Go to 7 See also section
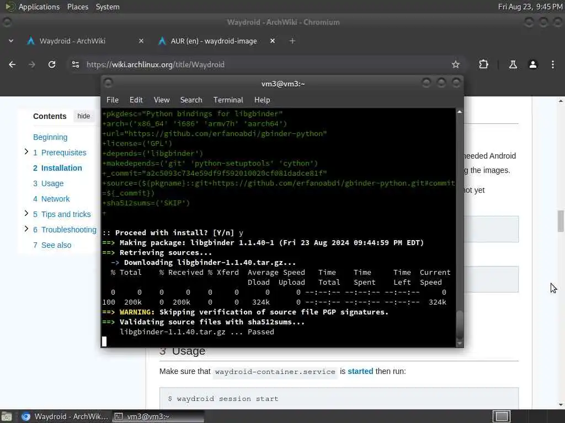 [x=52, y=245]
